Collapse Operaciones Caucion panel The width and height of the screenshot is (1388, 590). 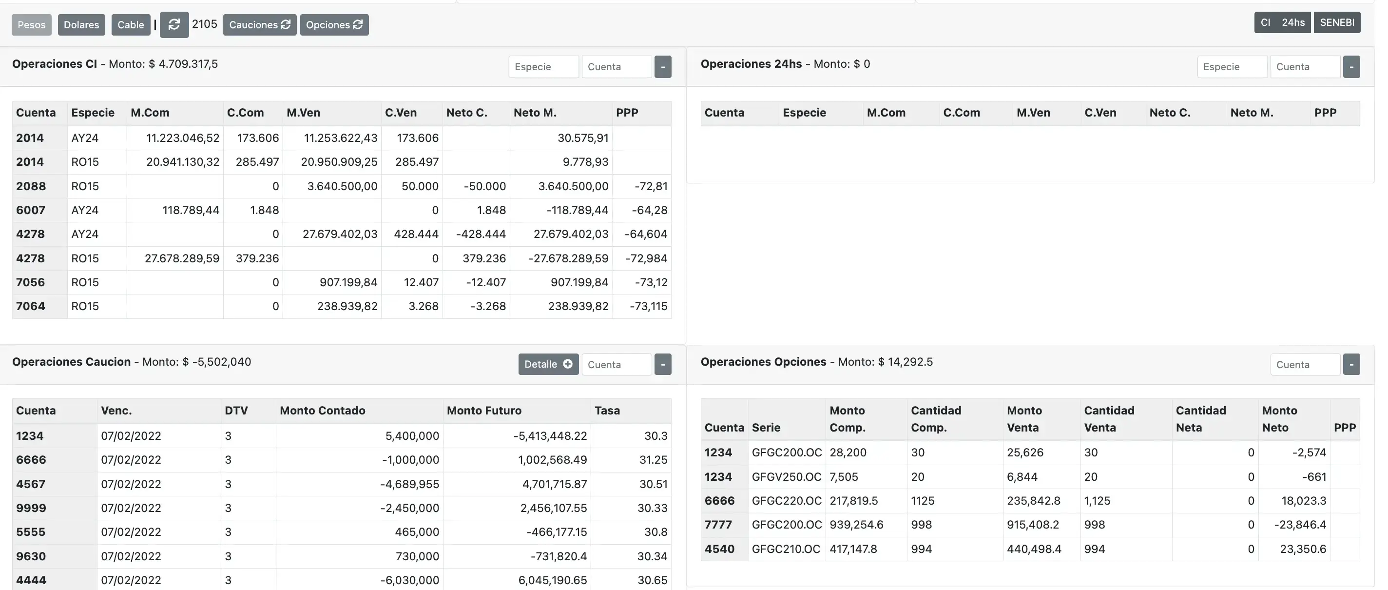[663, 365]
